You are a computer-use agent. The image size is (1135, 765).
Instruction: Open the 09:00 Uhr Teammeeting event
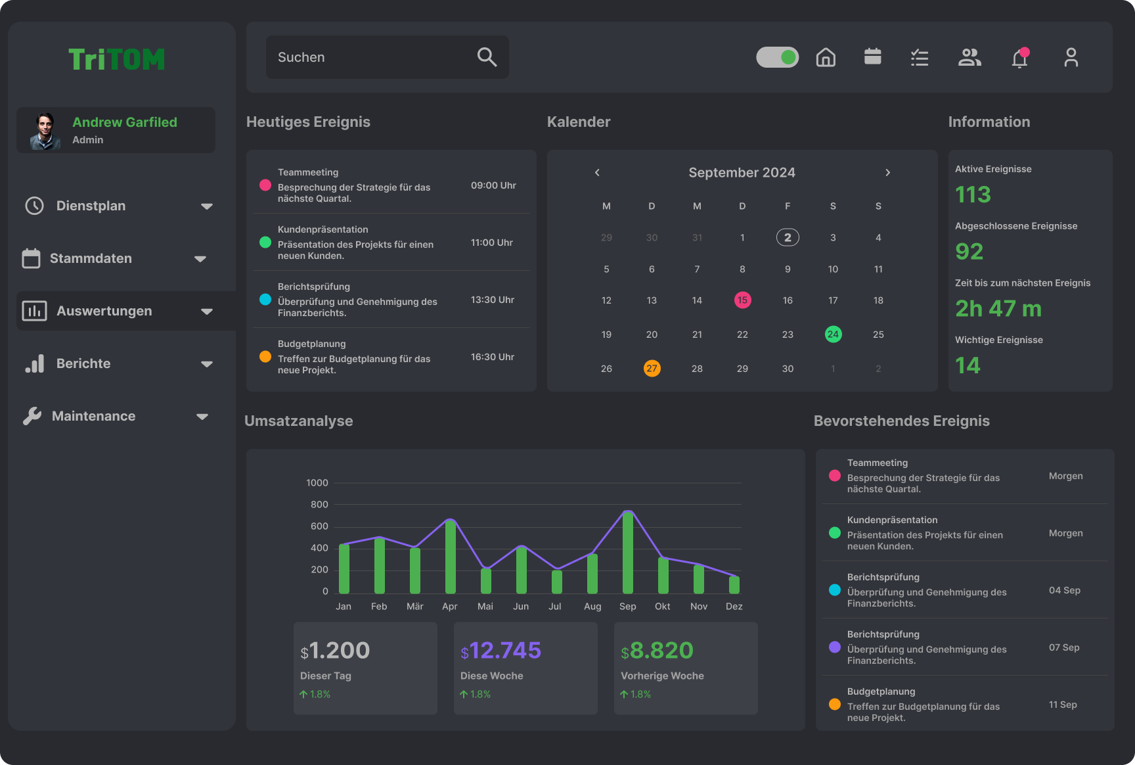click(x=391, y=185)
